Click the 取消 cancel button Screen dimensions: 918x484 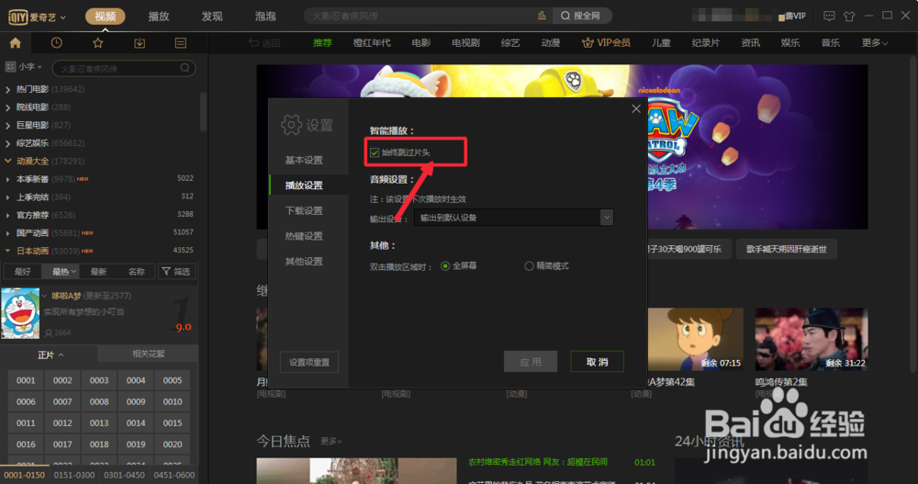click(598, 362)
